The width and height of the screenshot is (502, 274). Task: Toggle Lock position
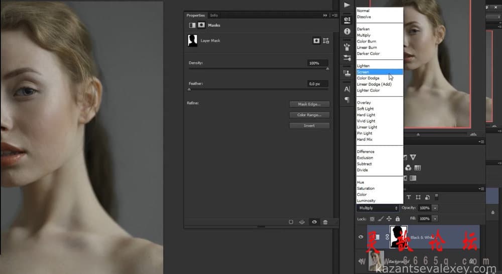pyautogui.click(x=389, y=219)
